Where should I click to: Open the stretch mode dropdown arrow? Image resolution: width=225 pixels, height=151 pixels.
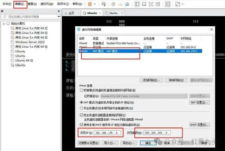182,4
